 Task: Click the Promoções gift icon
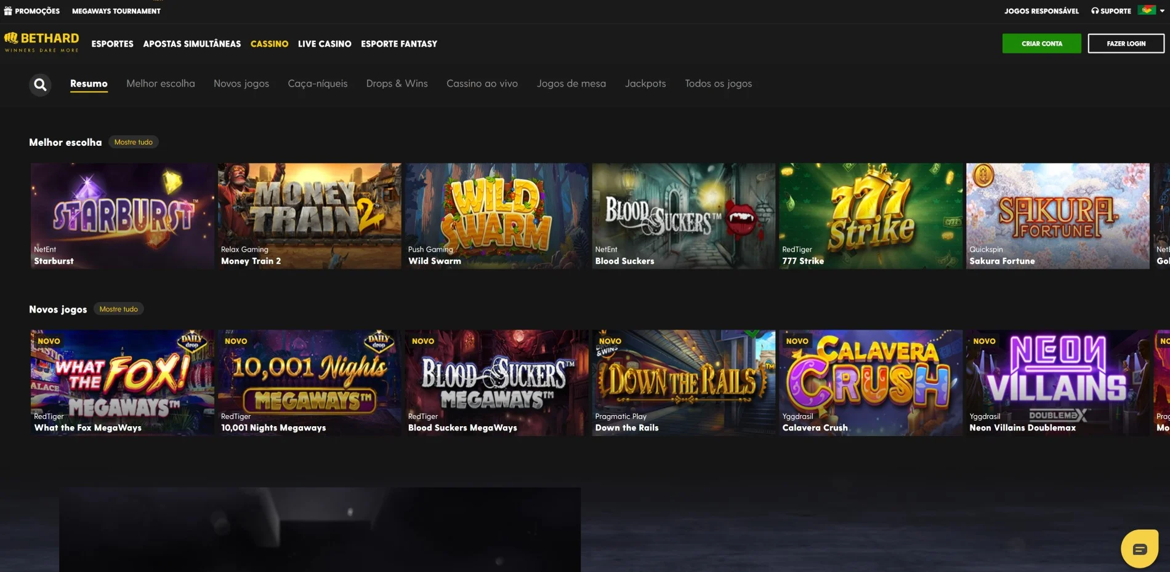pyautogui.click(x=8, y=11)
